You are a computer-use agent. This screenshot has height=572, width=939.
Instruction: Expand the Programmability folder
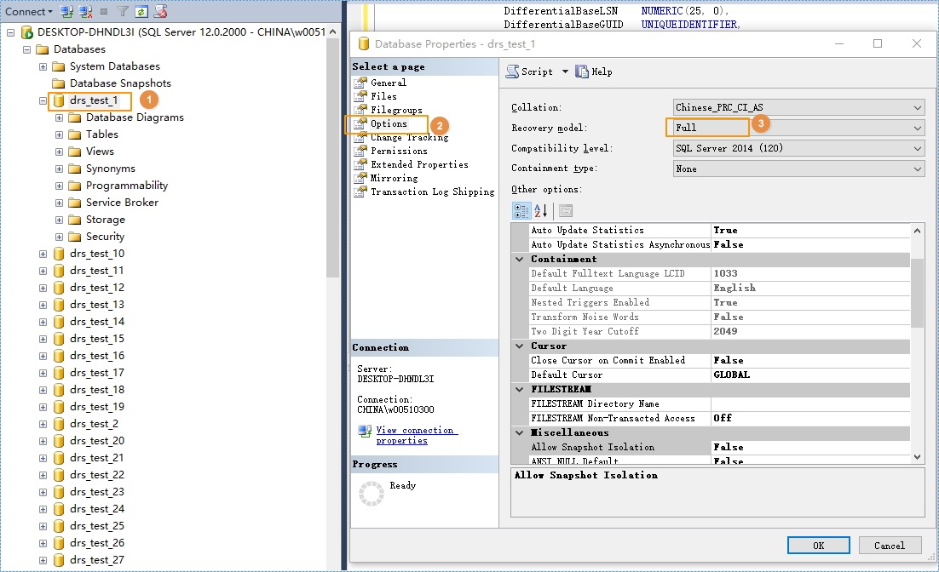60,186
